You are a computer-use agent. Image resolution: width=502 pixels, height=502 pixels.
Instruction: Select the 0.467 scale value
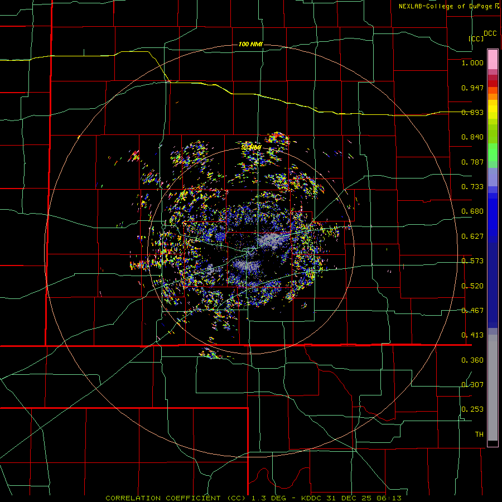(x=472, y=311)
